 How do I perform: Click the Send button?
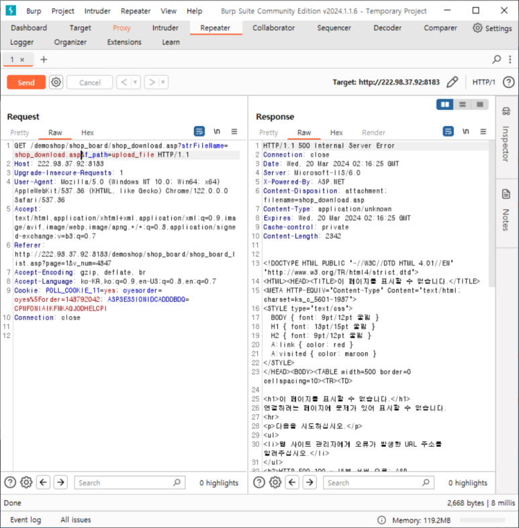(26, 82)
